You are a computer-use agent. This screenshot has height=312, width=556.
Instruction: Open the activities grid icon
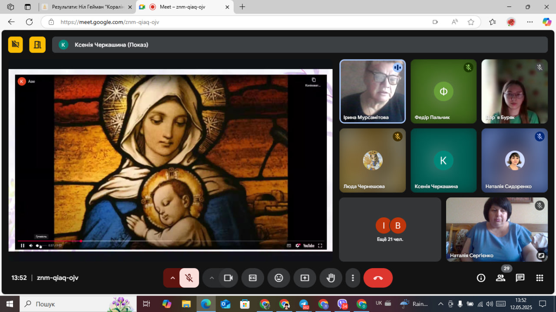pyautogui.click(x=539, y=278)
